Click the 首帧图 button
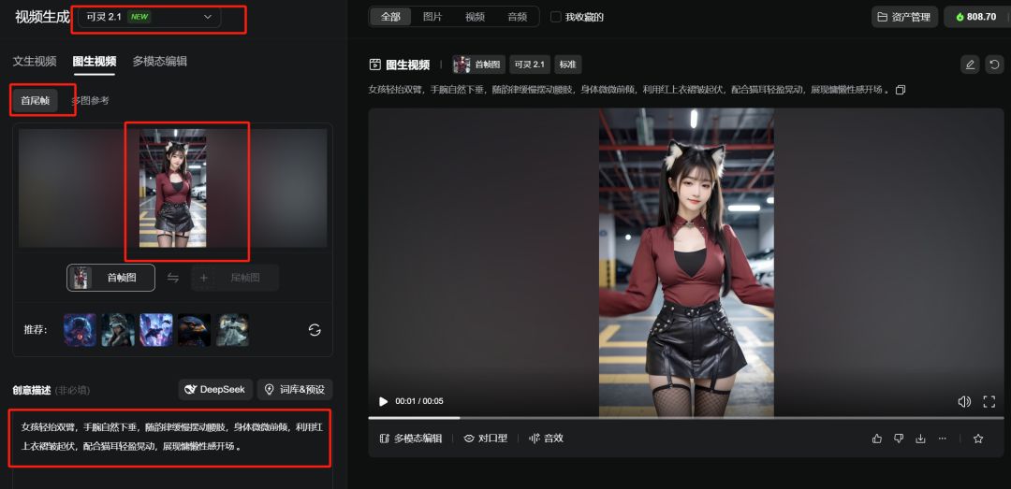This screenshot has width=1011, height=489. (110, 278)
